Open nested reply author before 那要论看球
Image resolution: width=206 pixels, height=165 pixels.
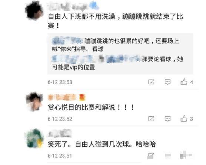[x=96, y=58]
